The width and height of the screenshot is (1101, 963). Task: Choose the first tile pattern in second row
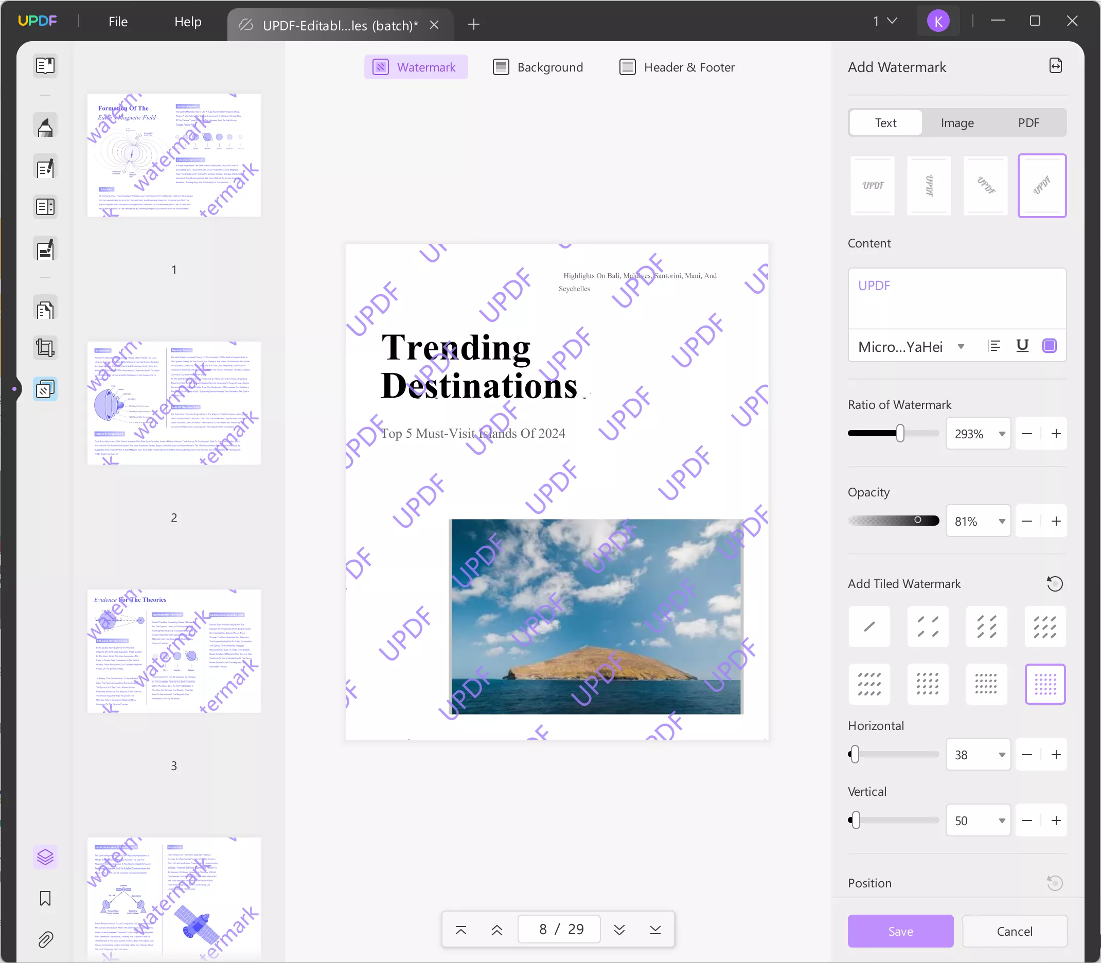(869, 684)
